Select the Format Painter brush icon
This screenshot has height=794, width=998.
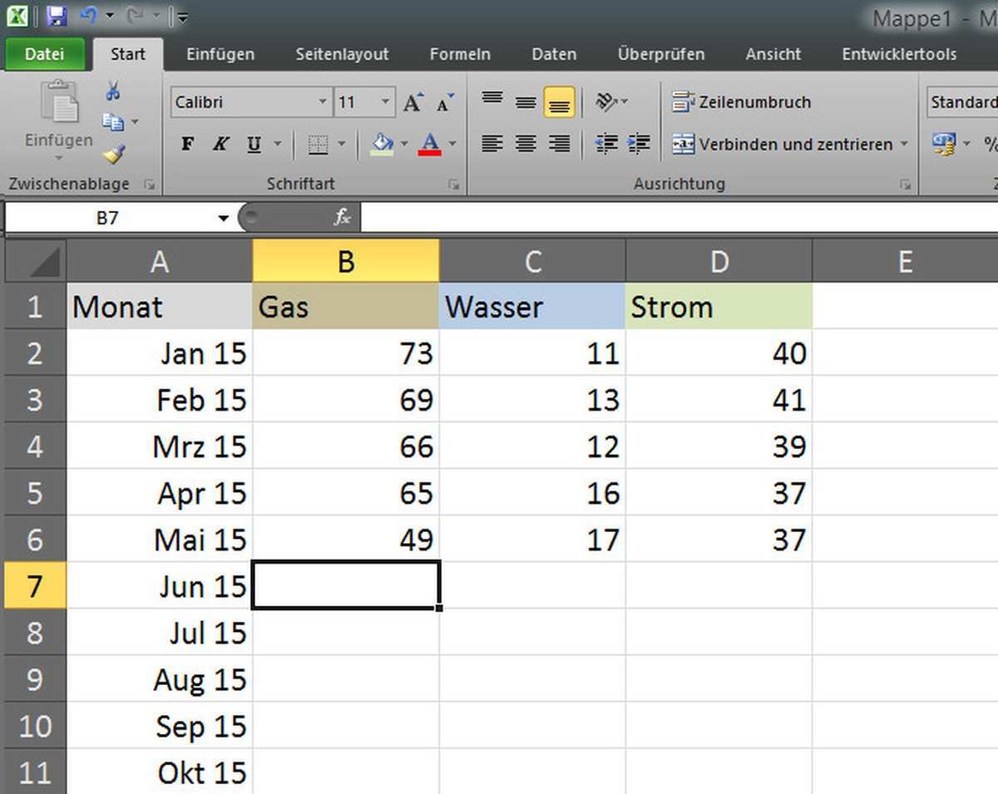[113, 154]
